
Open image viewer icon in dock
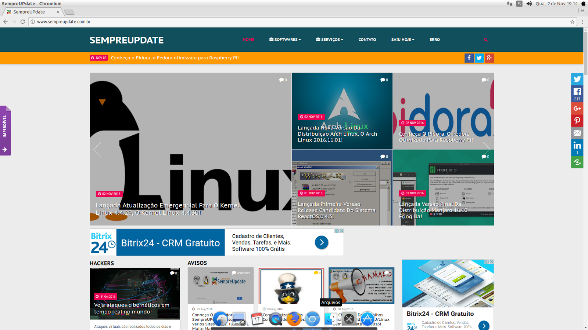point(239,319)
